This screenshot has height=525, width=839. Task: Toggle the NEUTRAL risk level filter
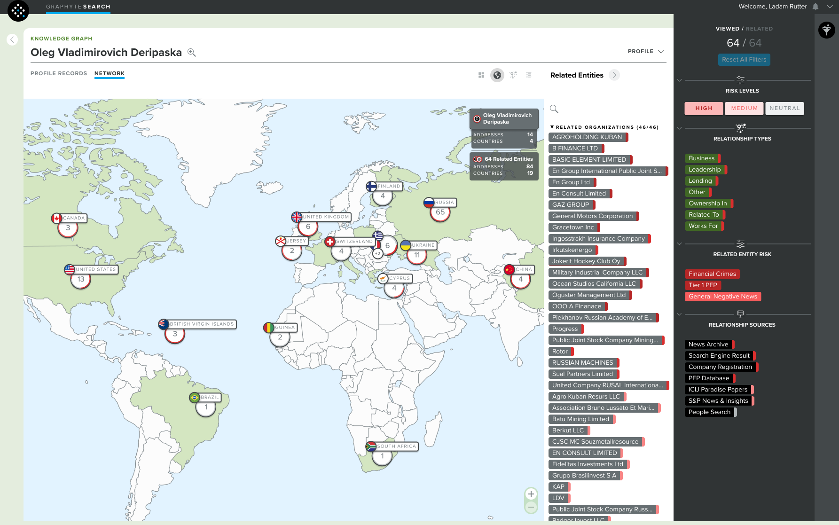(785, 109)
